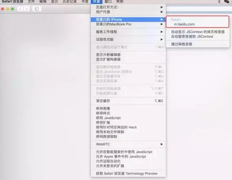Click the Bluetooth icon in menu bar
232x180 pixels.
tap(219, 2)
